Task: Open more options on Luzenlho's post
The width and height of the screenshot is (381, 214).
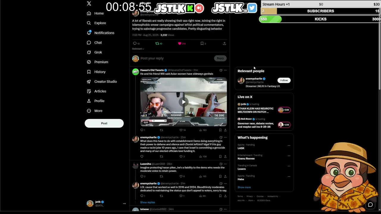Action: [x=225, y=164]
